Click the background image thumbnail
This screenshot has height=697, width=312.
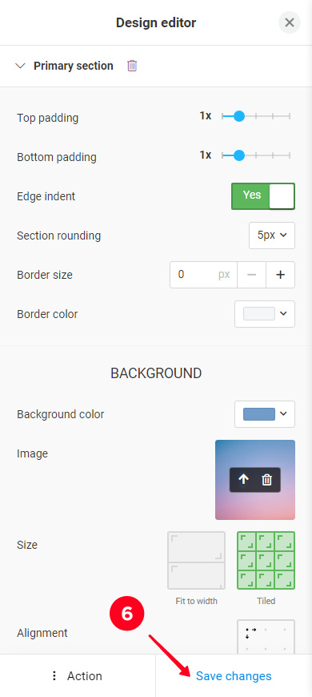(x=254, y=480)
